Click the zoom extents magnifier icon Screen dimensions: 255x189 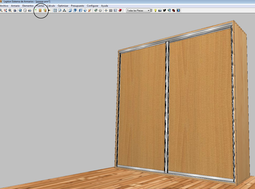[10, 10]
